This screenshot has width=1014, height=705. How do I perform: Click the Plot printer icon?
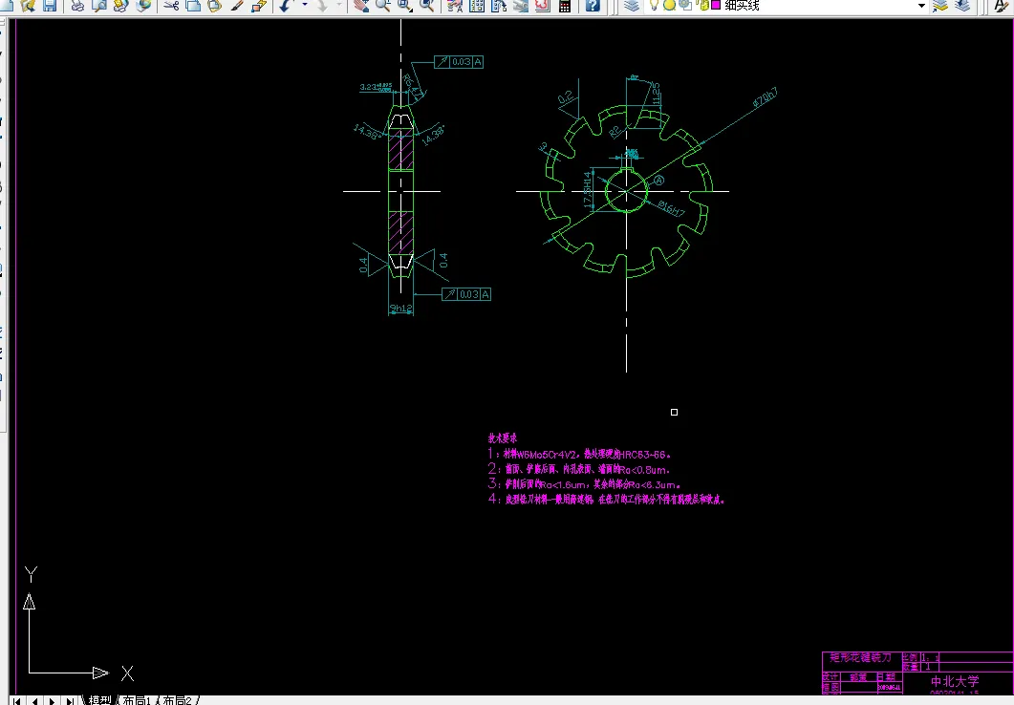click(x=77, y=6)
